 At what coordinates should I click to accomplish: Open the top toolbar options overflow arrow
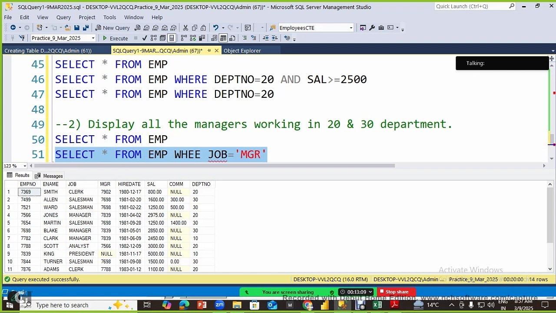coord(402,29)
